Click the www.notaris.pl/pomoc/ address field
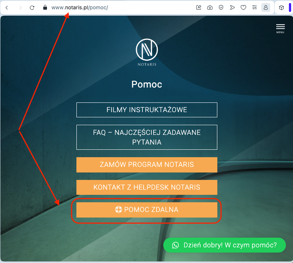This screenshot has height=263, width=293. (x=80, y=7)
